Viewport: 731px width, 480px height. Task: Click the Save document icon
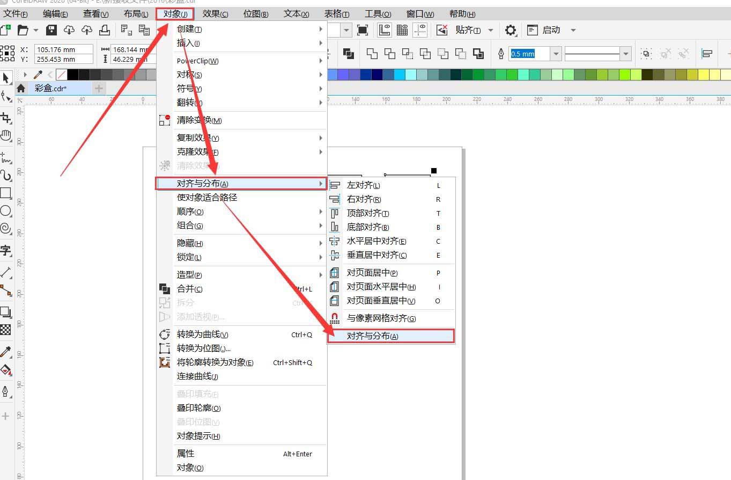coord(50,30)
